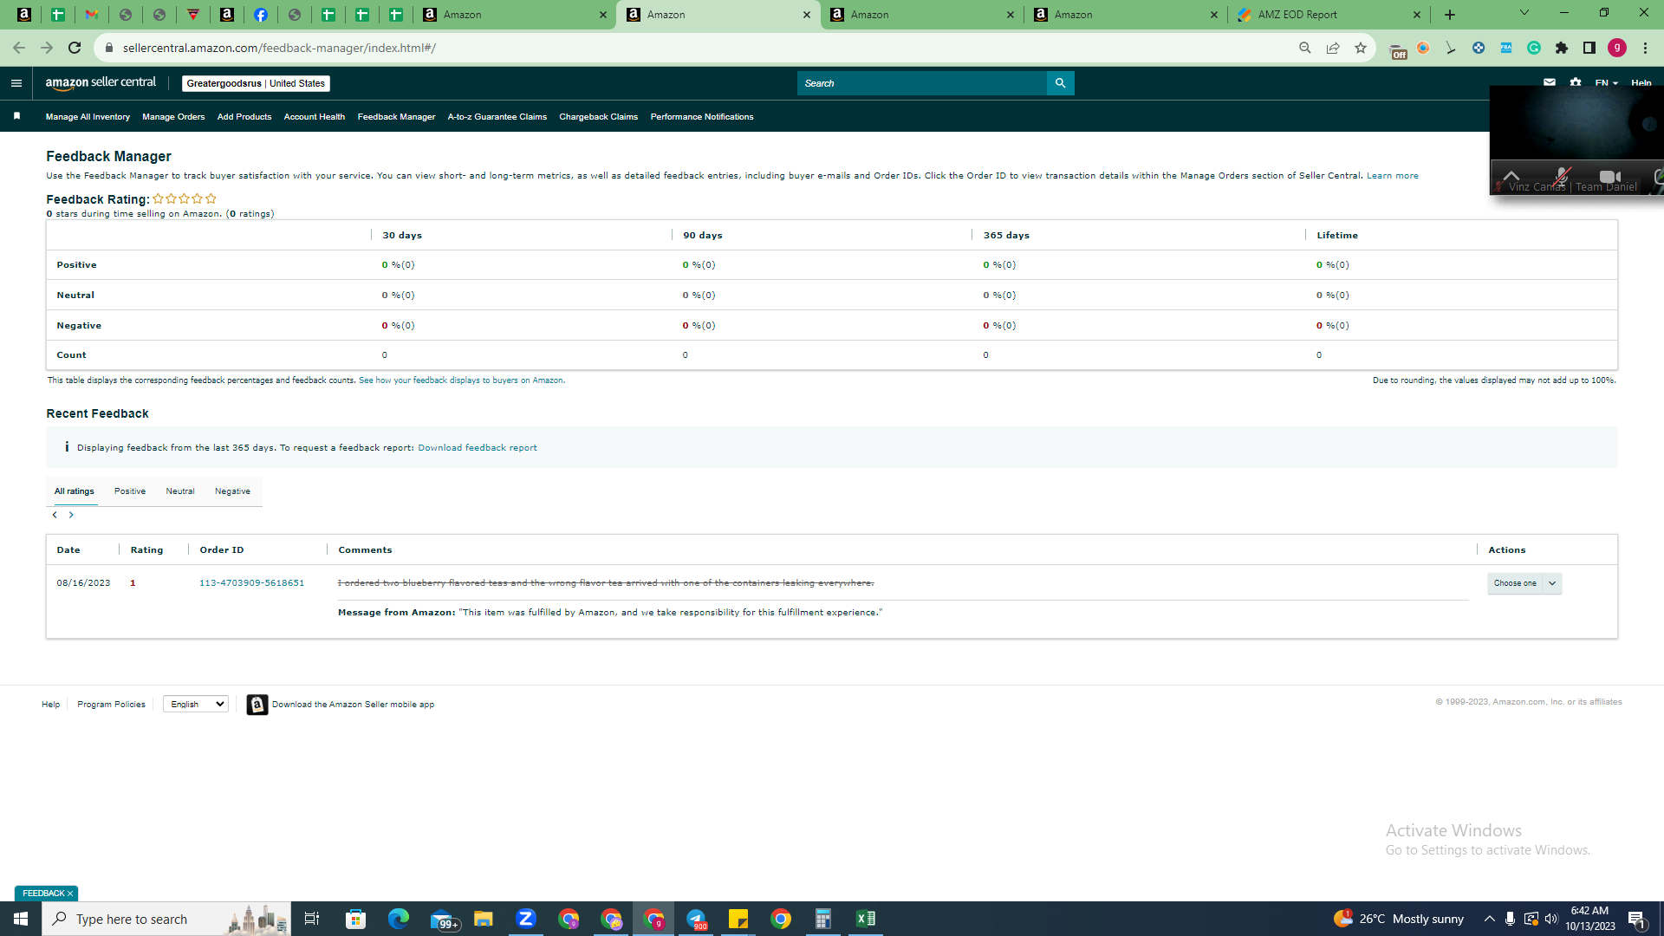Click Download feedback report link
This screenshot has height=936, width=1664.
[x=478, y=448]
